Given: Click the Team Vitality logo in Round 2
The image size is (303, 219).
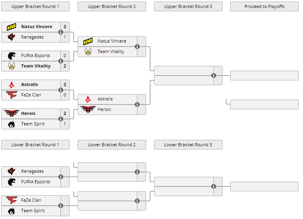Looking at the screenshot, I should [88, 52].
